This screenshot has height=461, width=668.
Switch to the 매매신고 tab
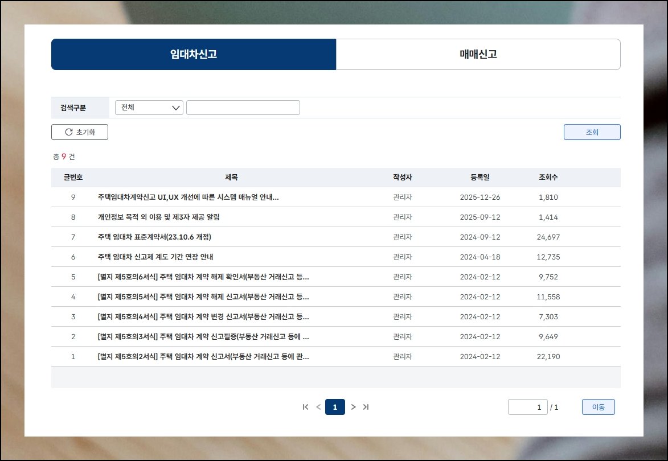(x=478, y=54)
